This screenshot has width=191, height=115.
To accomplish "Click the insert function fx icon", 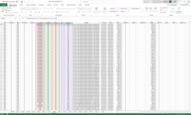I will [x=23, y=18].
